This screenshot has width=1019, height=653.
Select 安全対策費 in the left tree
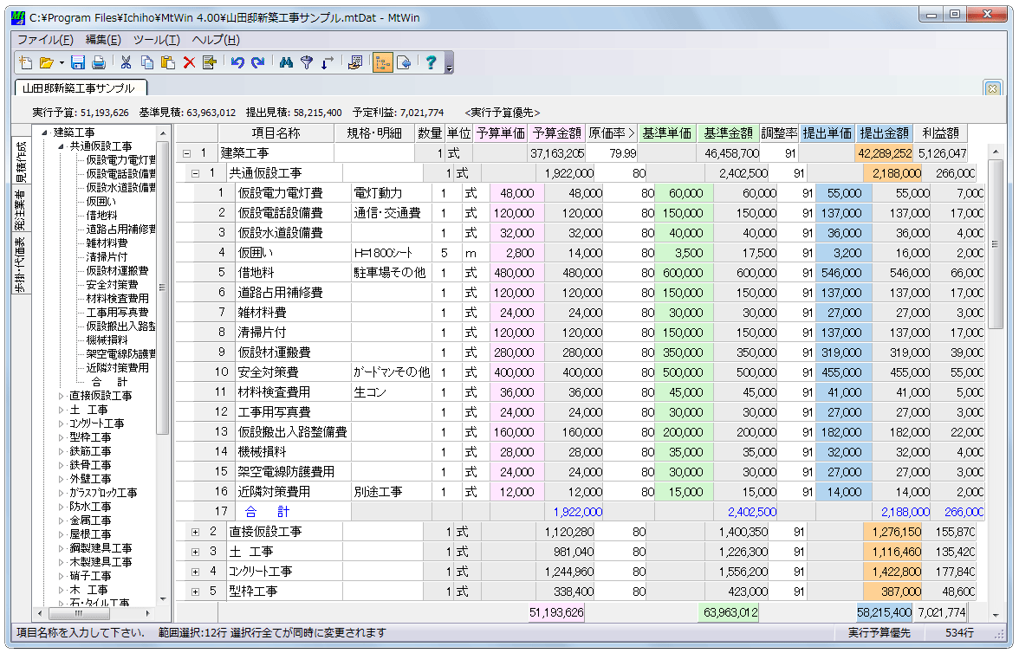112,285
